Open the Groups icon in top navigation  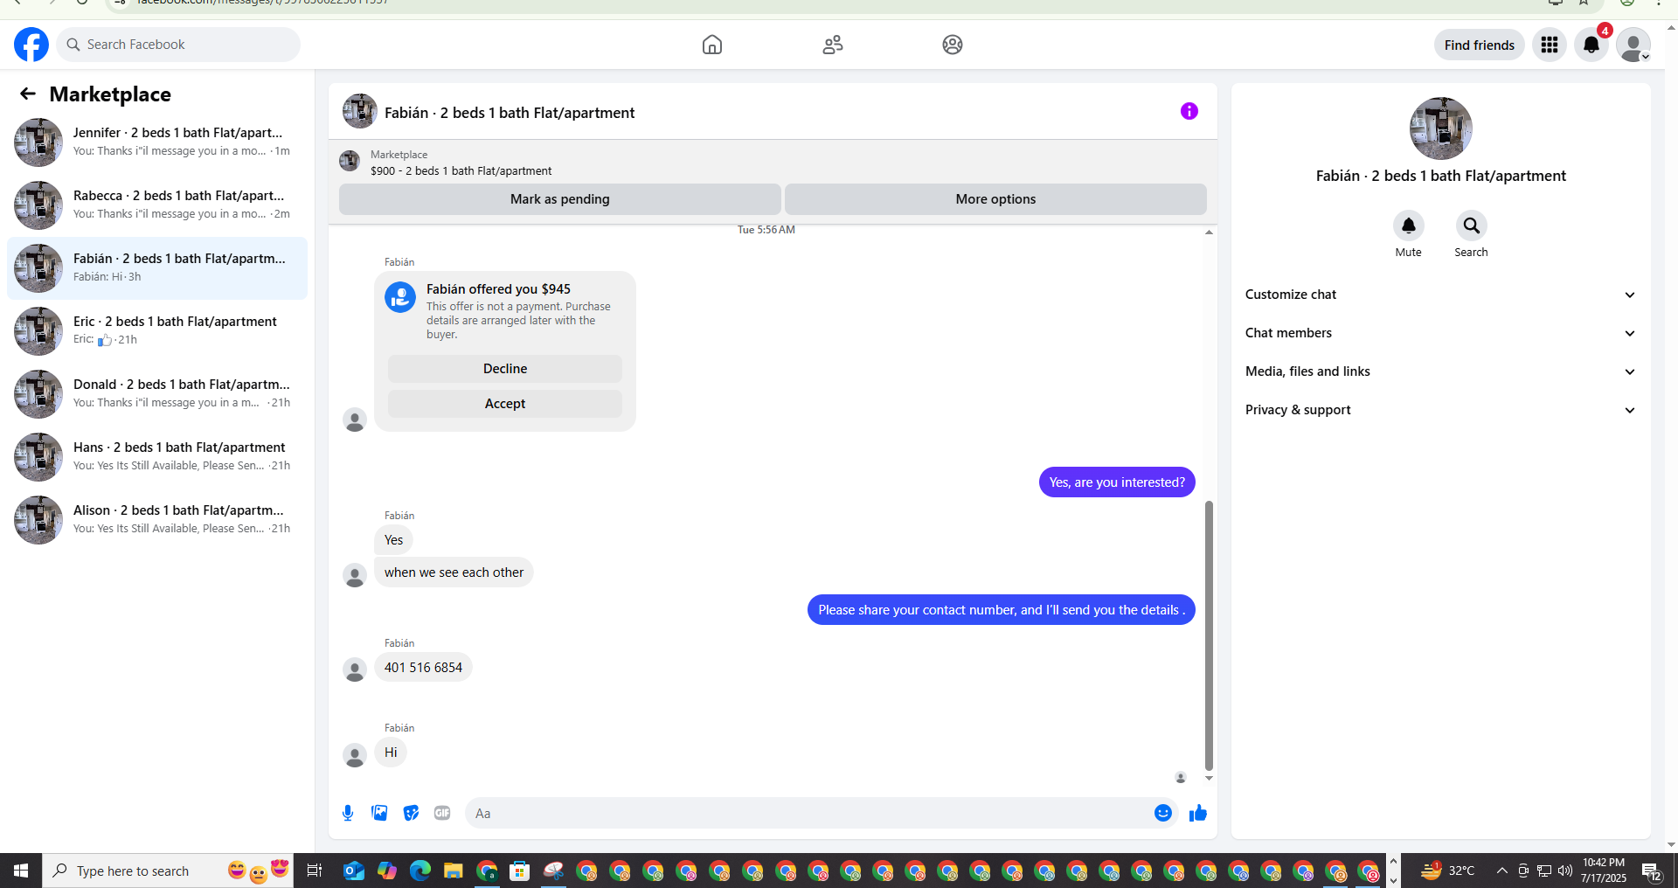[953, 45]
